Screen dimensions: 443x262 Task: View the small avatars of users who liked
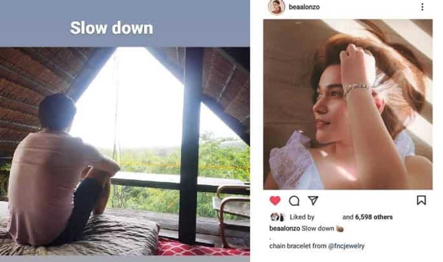pos(277,217)
